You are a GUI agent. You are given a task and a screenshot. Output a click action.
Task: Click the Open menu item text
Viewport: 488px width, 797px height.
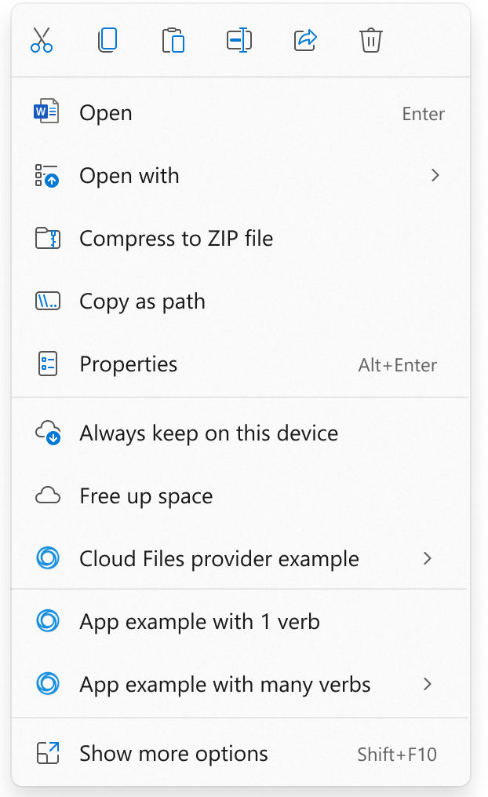coord(106,113)
